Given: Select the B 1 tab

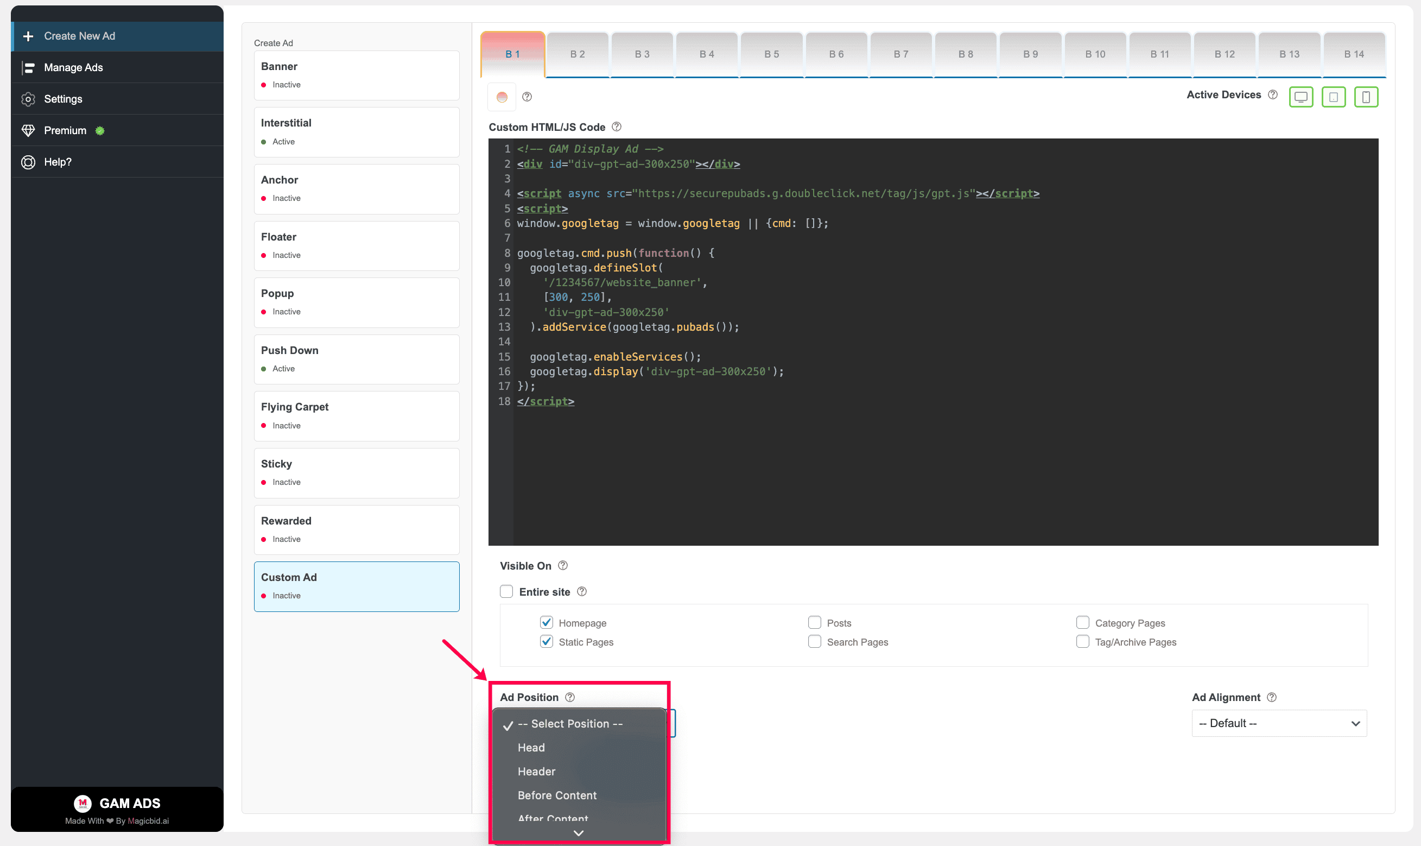Looking at the screenshot, I should pyautogui.click(x=513, y=54).
